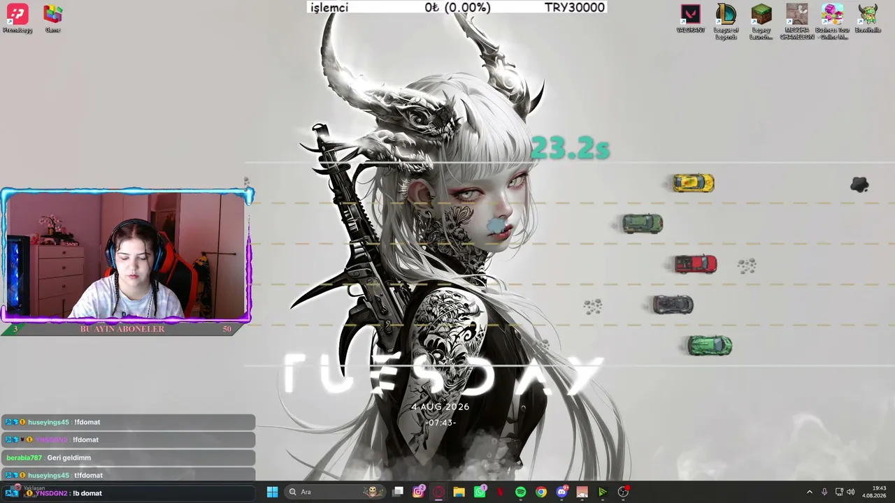Open Instagram from the taskbar
The width and height of the screenshot is (895, 503).
[419, 492]
